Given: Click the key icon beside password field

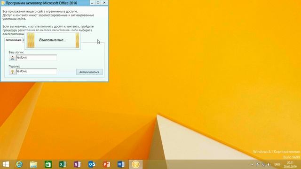Looking at the screenshot, I should 12,72.
